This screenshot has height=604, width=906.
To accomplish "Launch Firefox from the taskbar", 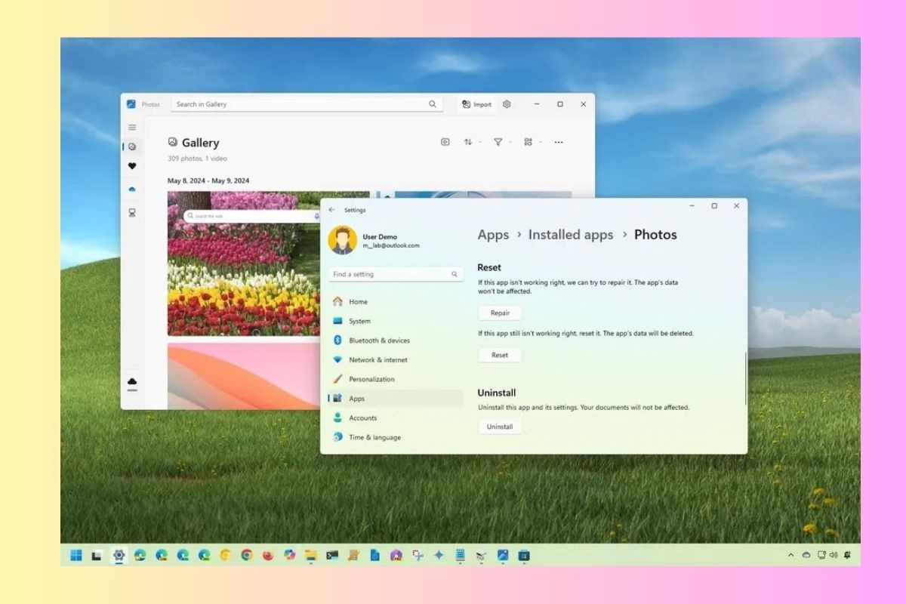I will click(267, 556).
